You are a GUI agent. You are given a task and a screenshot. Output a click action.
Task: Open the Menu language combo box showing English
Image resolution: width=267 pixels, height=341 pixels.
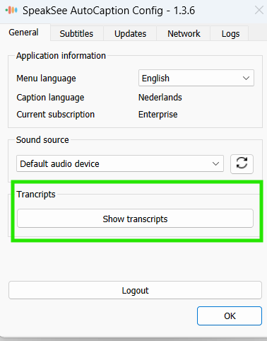click(196, 78)
